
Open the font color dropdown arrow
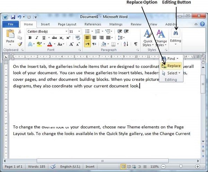tap(54, 44)
